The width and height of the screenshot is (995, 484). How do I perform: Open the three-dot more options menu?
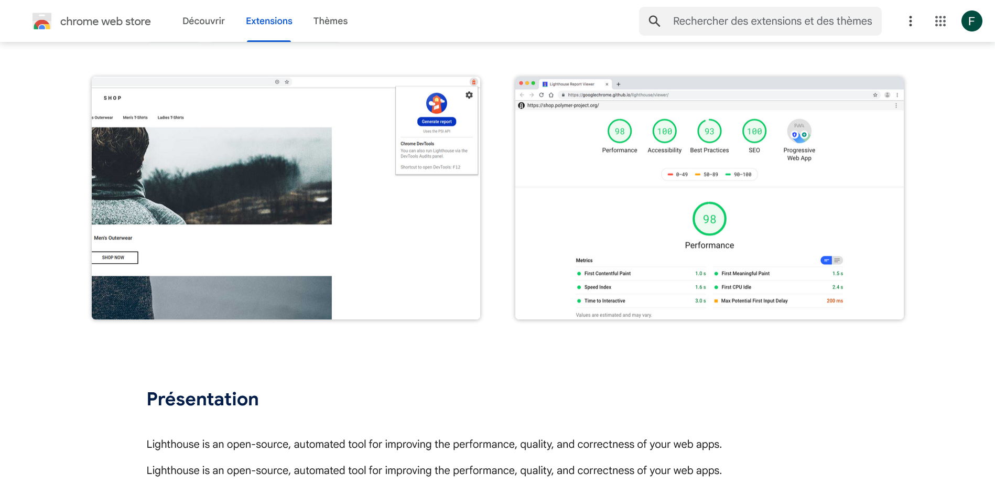tap(910, 21)
